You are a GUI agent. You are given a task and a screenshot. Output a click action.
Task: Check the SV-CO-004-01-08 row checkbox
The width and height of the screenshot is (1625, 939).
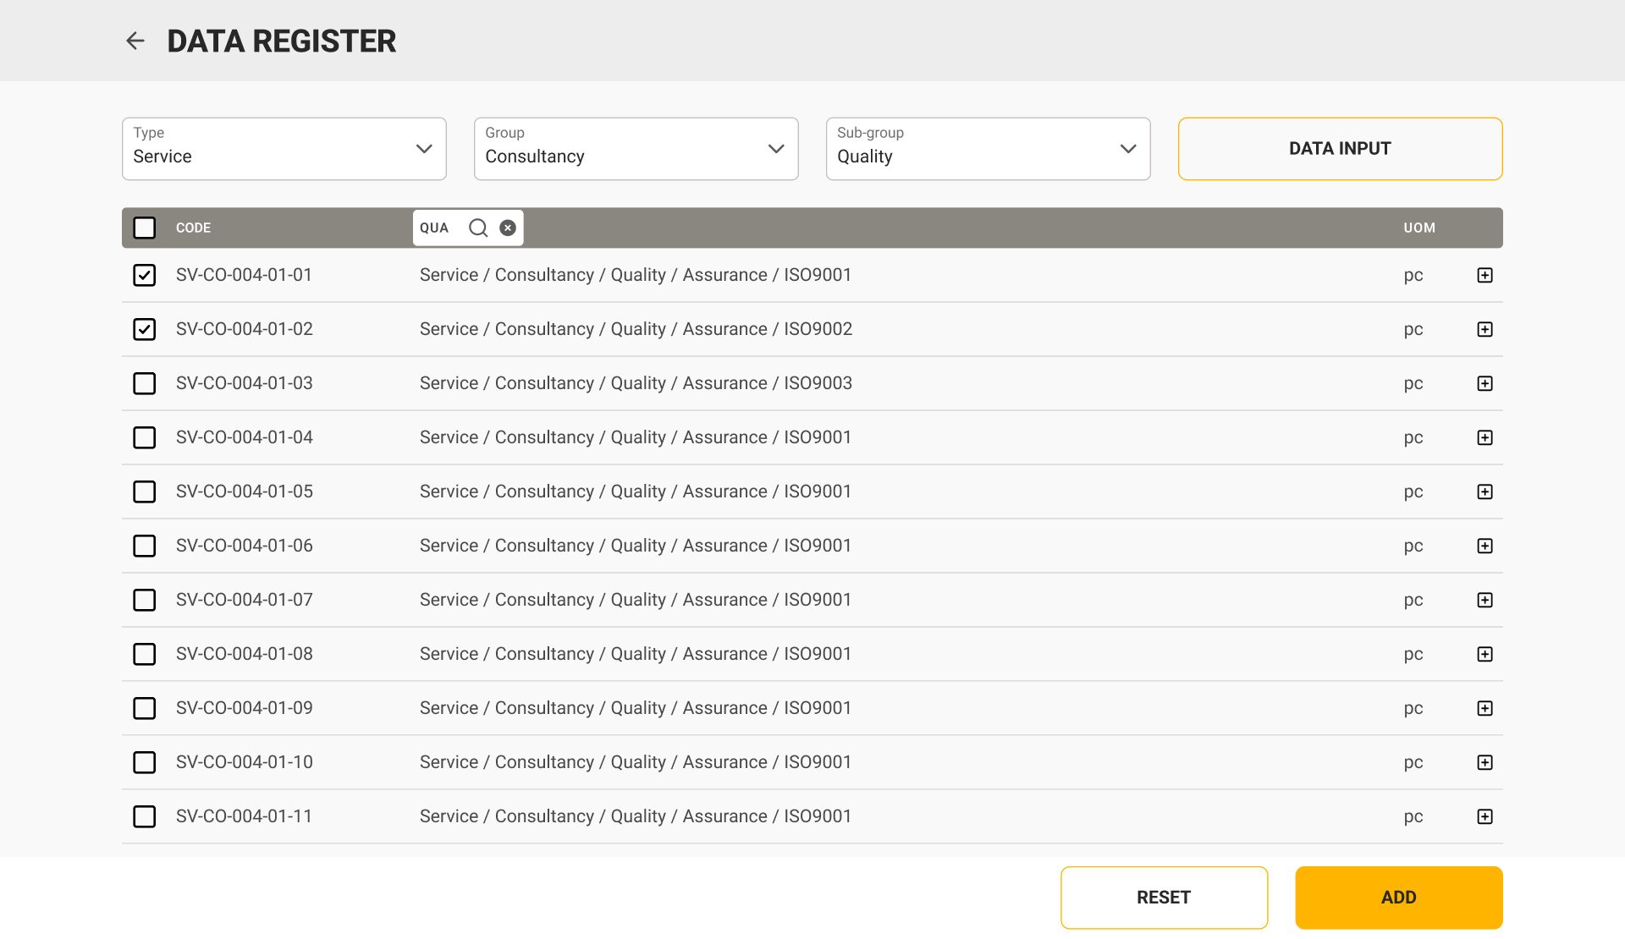[145, 654]
